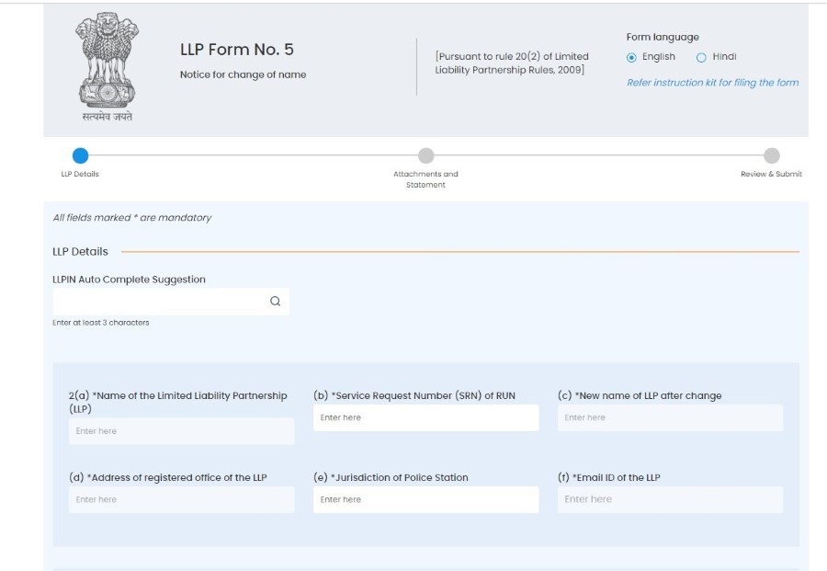Click the Name of the LLP field

point(181,431)
